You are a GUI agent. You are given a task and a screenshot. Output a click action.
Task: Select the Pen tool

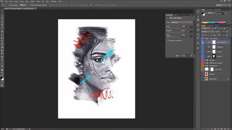click(2, 57)
